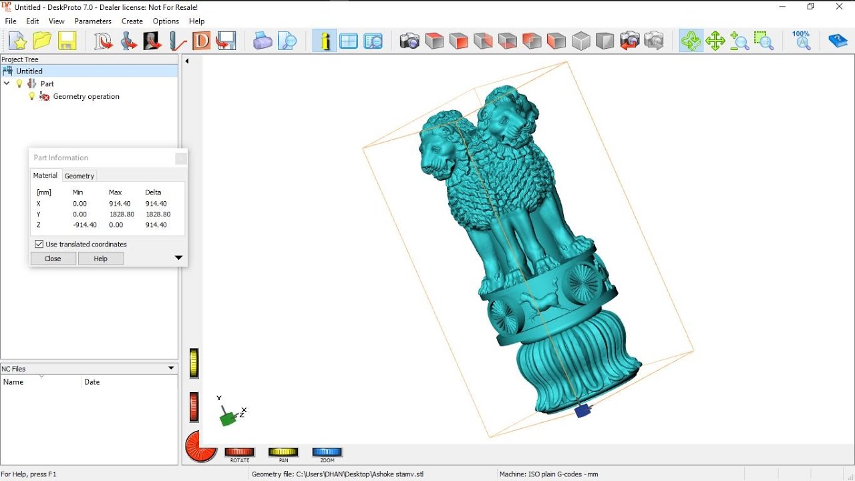Click the 100% zoom-all icon
Image resolution: width=855 pixels, height=481 pixels.
click(802, 40)
